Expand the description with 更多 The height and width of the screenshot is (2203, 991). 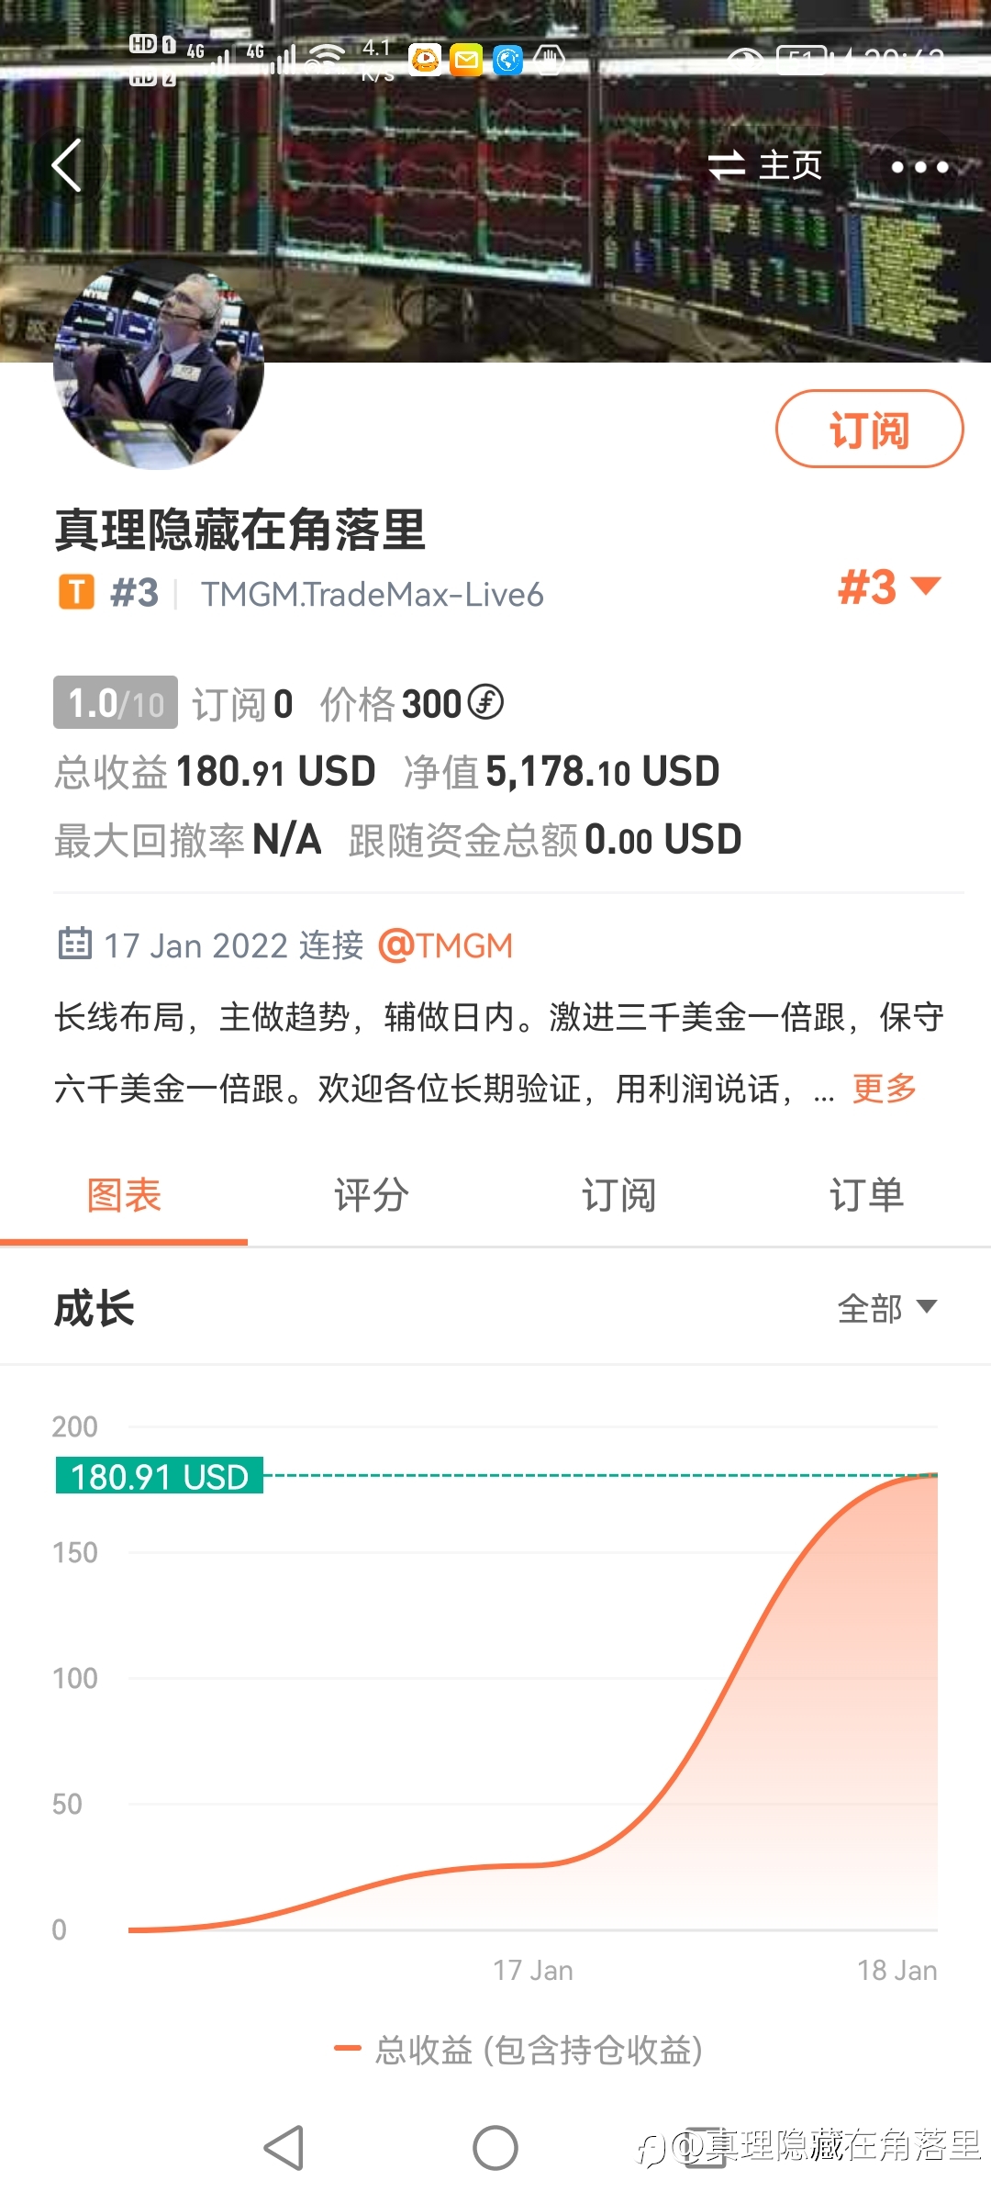tap(885, 1089)
